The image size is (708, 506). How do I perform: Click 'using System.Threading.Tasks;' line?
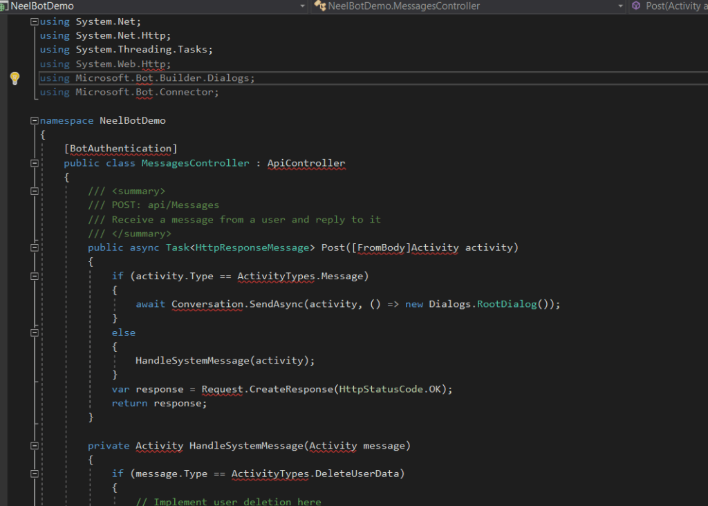[x=126, y=50]
